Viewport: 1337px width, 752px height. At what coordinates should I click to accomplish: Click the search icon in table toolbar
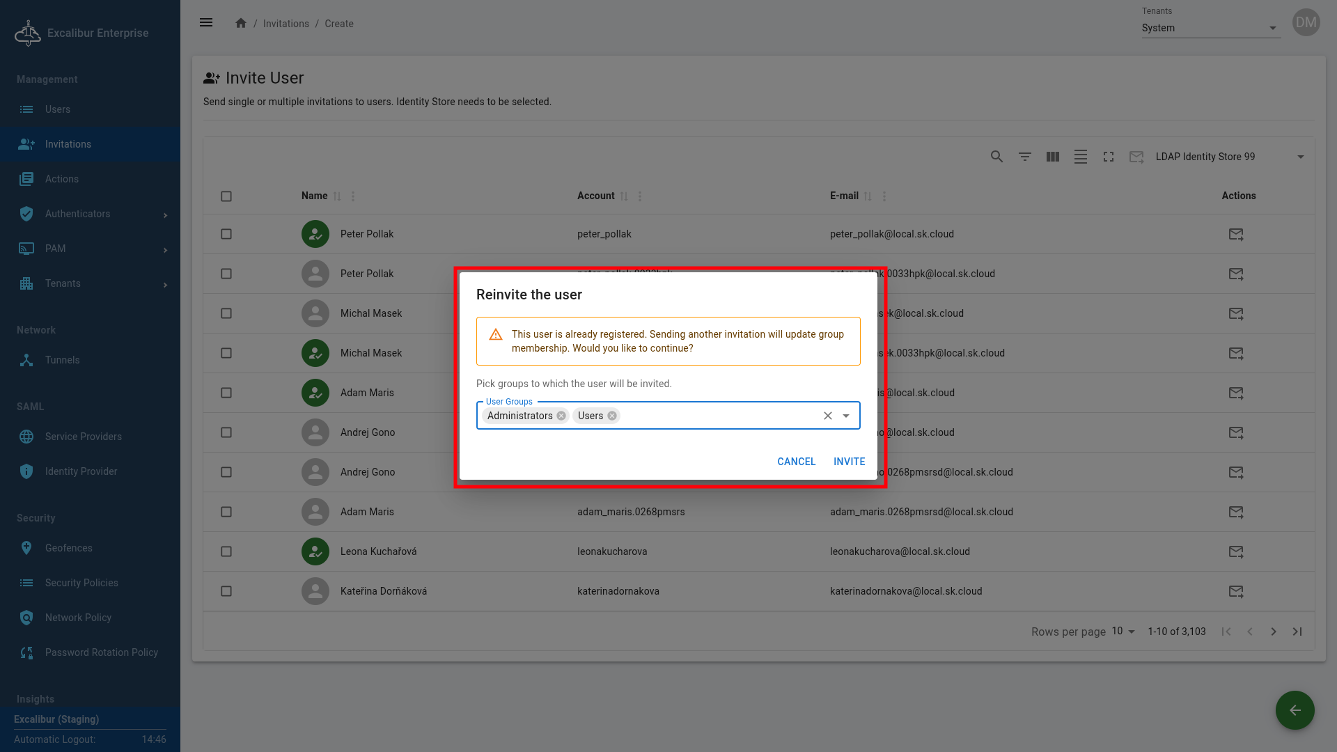996,157
